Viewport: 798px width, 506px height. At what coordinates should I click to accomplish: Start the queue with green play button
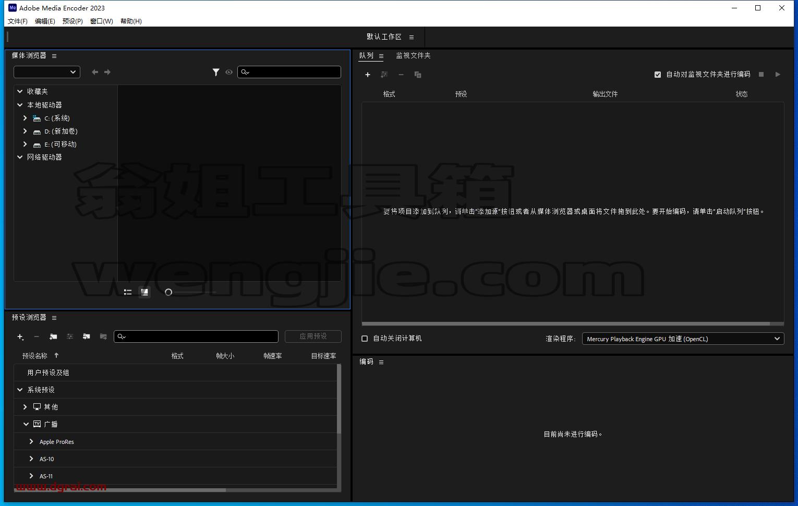coord(778,75)
